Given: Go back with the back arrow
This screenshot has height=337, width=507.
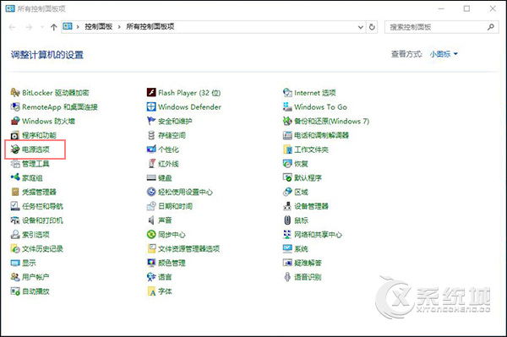Looking at the screenshot, I should point(13,27).
